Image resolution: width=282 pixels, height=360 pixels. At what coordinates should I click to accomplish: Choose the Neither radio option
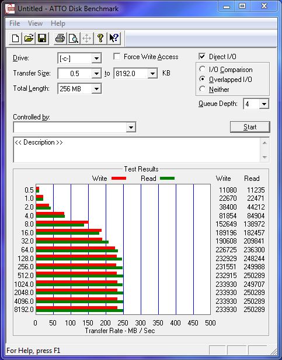[202, 89]
